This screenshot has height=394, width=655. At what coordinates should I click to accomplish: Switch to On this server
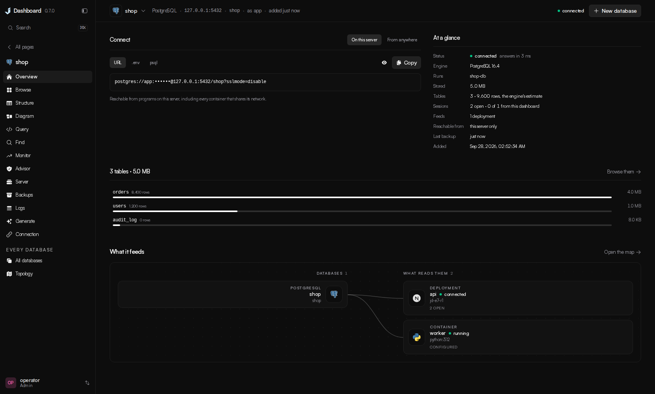pos(364,40)
